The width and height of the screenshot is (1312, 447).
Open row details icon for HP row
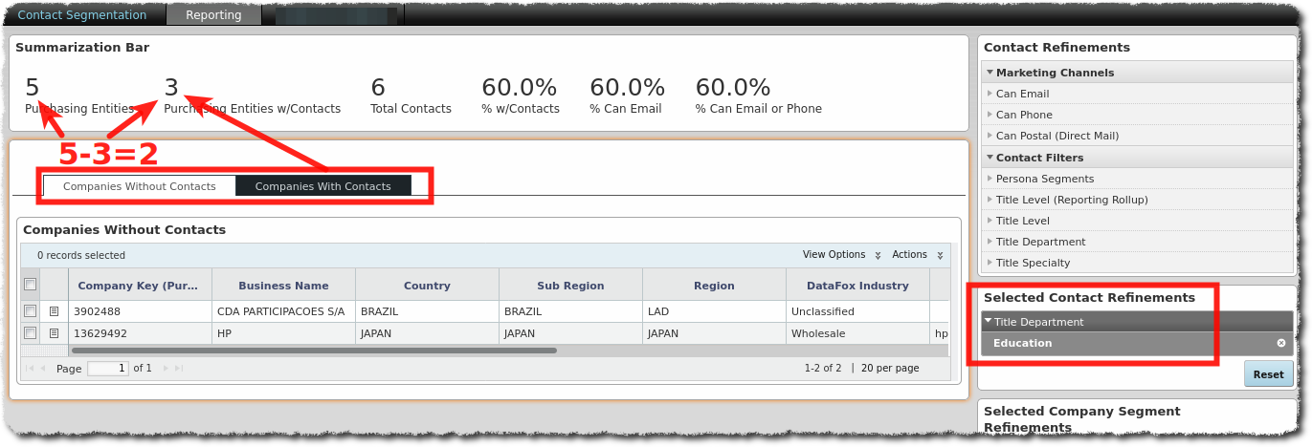[x=55, y=333]
